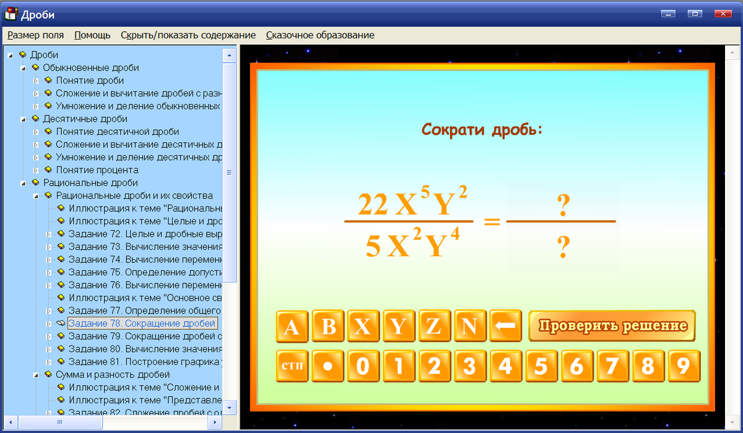
Task: Click the tree horizontal scrollbar left arrow
Action: point(12,422)
